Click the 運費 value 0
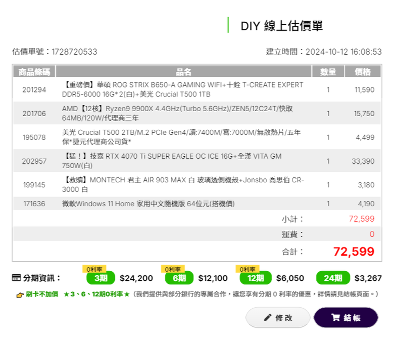The image size is (394, 340). [x=372, y=234]
